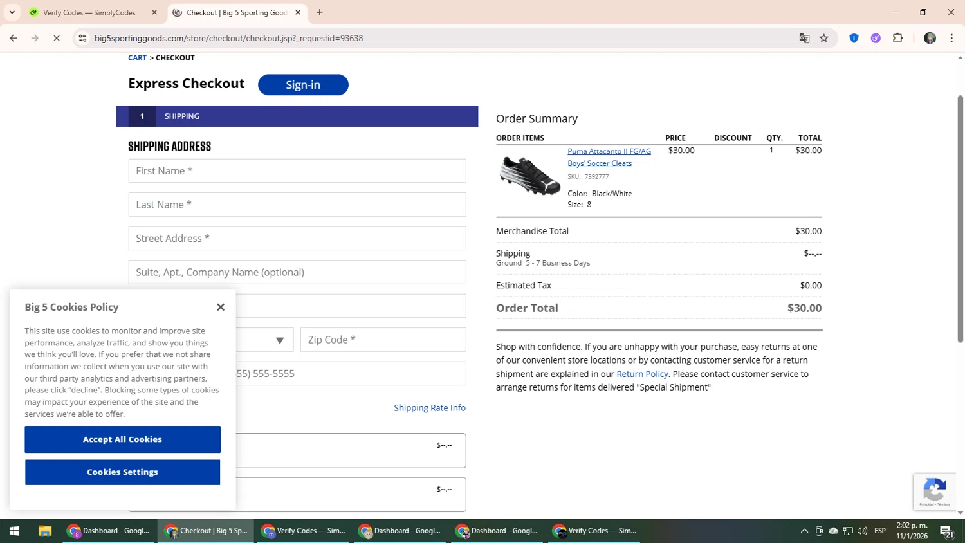Show hidden system tray icons
This screenshot has height=543, width=965.
804,531
